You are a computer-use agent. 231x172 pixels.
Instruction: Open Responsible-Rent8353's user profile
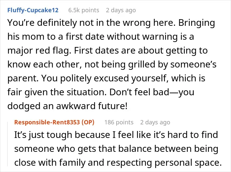(x=47, y=122)
